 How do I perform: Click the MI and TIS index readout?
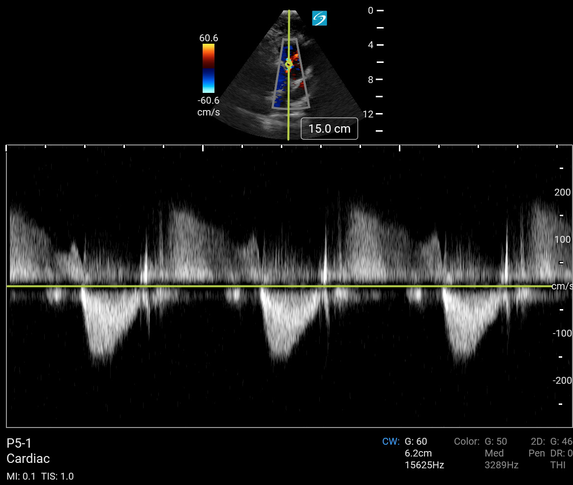(x=40, y=476)
